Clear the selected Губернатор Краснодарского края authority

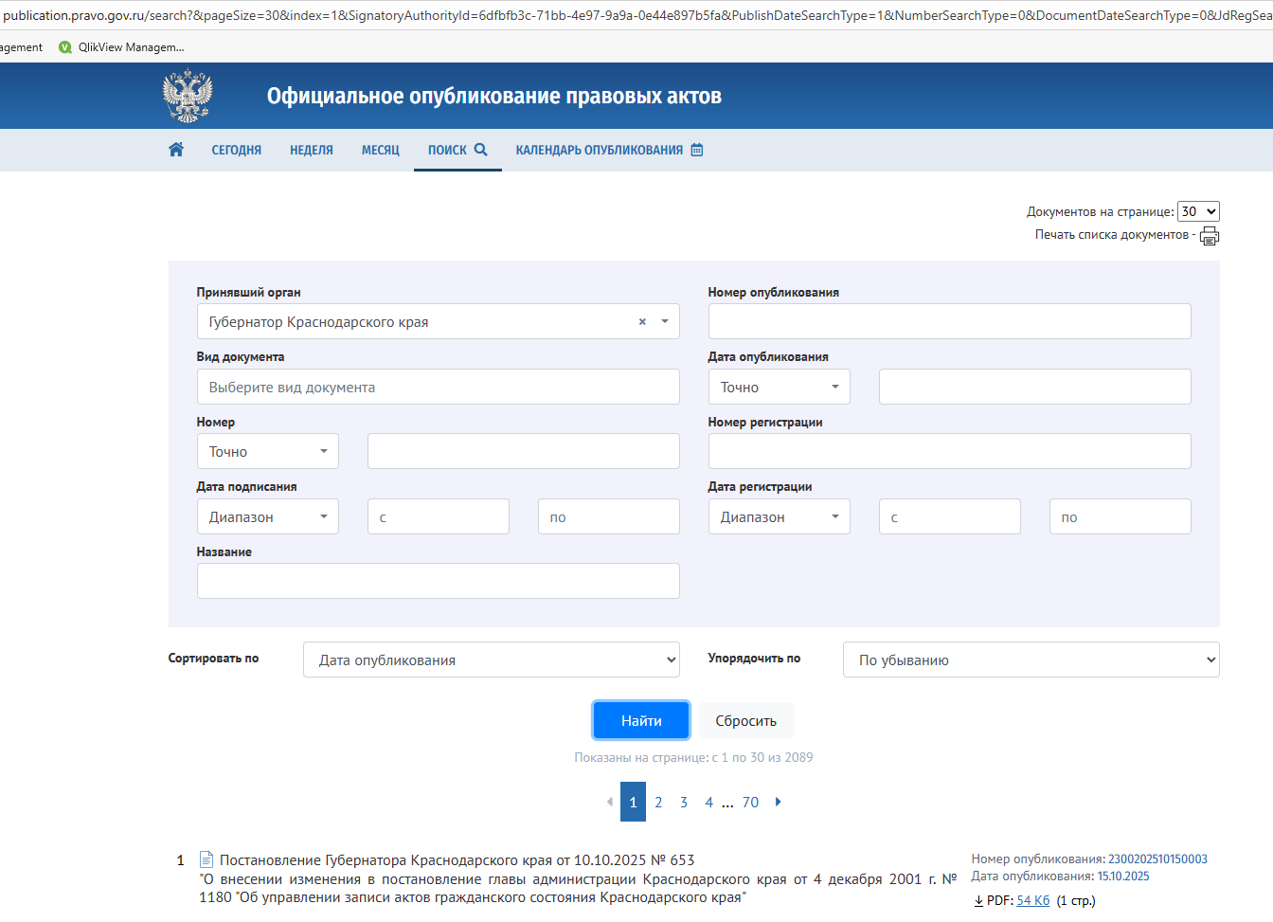point(642,322)
